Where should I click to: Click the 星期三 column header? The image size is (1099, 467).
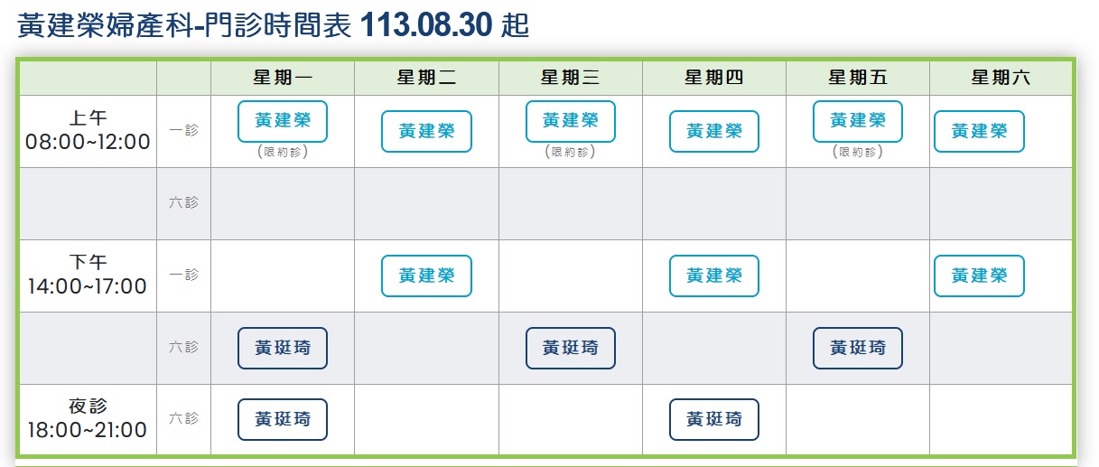[570, 79]
